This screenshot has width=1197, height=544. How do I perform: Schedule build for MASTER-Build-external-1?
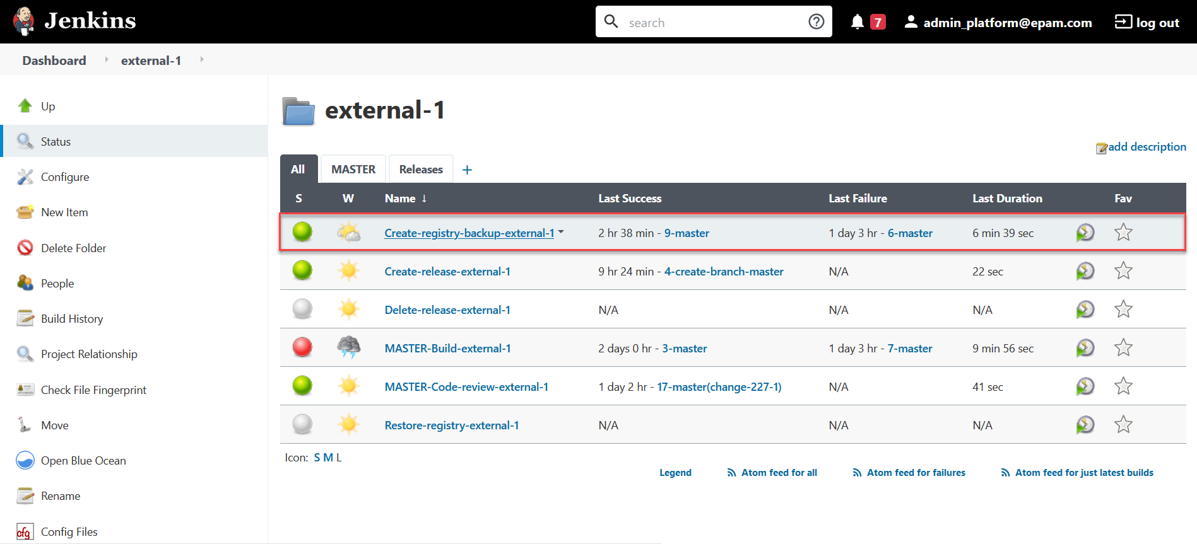[x=1085, y=348]
